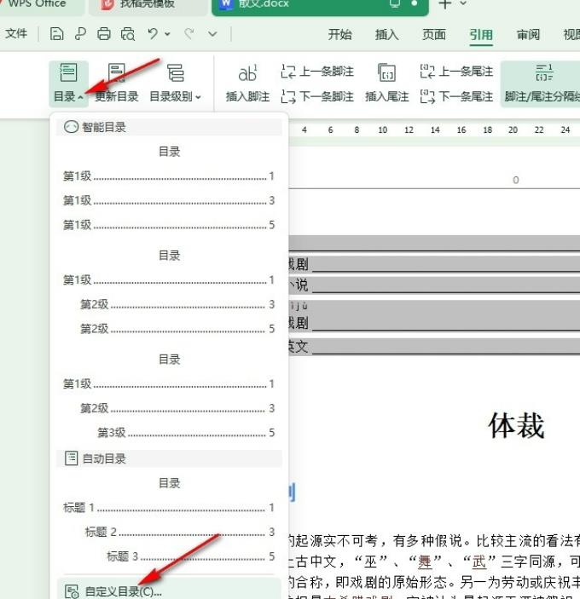This screenshot has height=599, width=580.
Task: Select the 引用 ribbon tab
Action: click(x=481, y=35)
